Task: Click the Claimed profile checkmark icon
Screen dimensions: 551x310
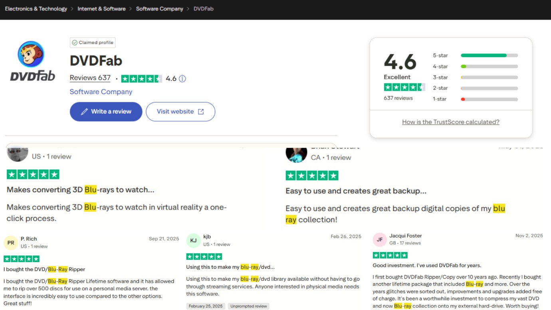Action: [x=75, y=42]
